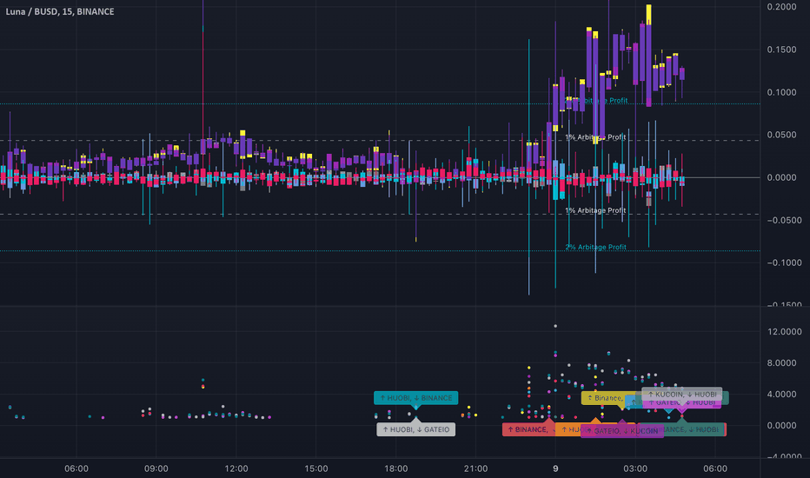Click the 0.0500 price axis value

(781, 135)
